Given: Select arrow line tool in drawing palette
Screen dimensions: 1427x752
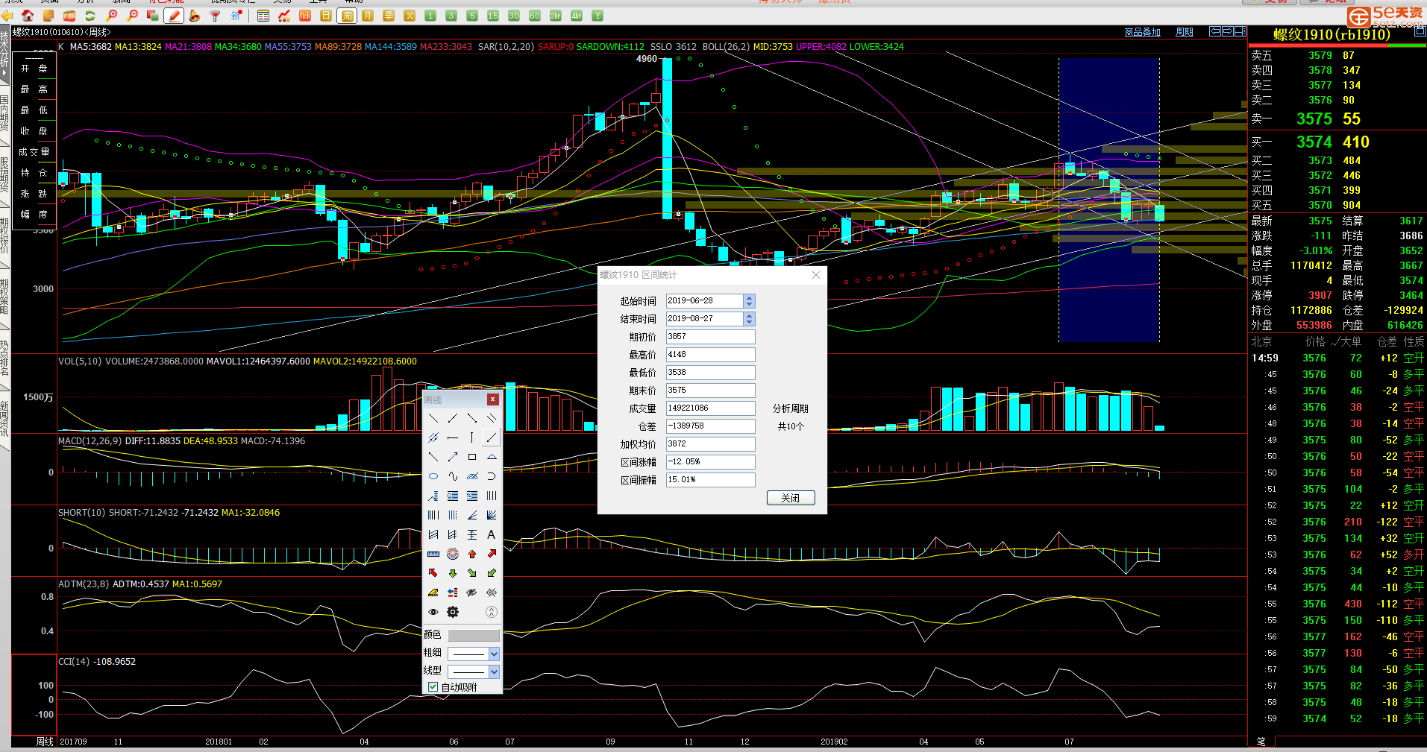Looking at the screenshot, I should click(453, 457).
